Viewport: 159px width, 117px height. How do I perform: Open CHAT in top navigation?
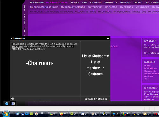[x=85, y=3]
